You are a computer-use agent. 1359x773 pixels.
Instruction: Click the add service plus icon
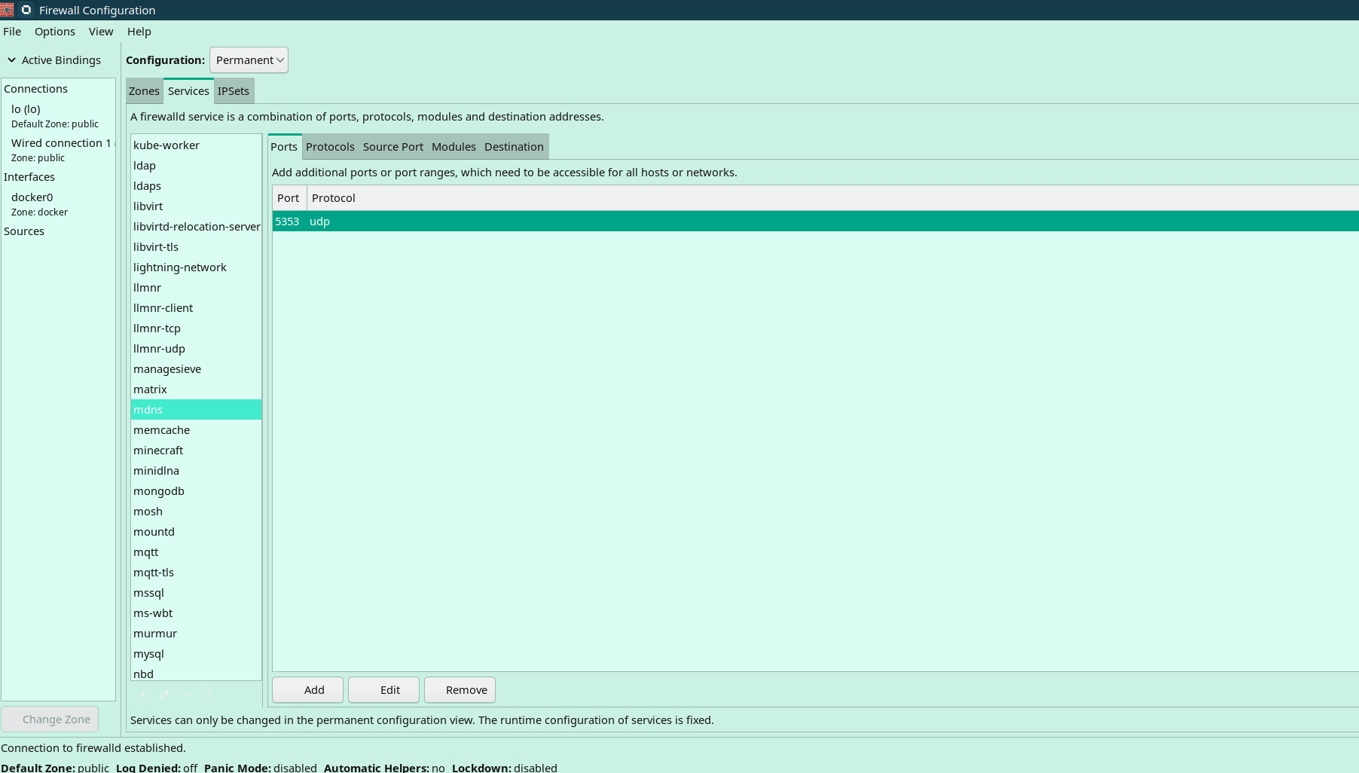click(x=142, y=695)
